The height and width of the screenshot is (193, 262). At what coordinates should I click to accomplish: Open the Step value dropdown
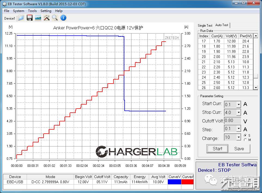click(x=239, y=128)
